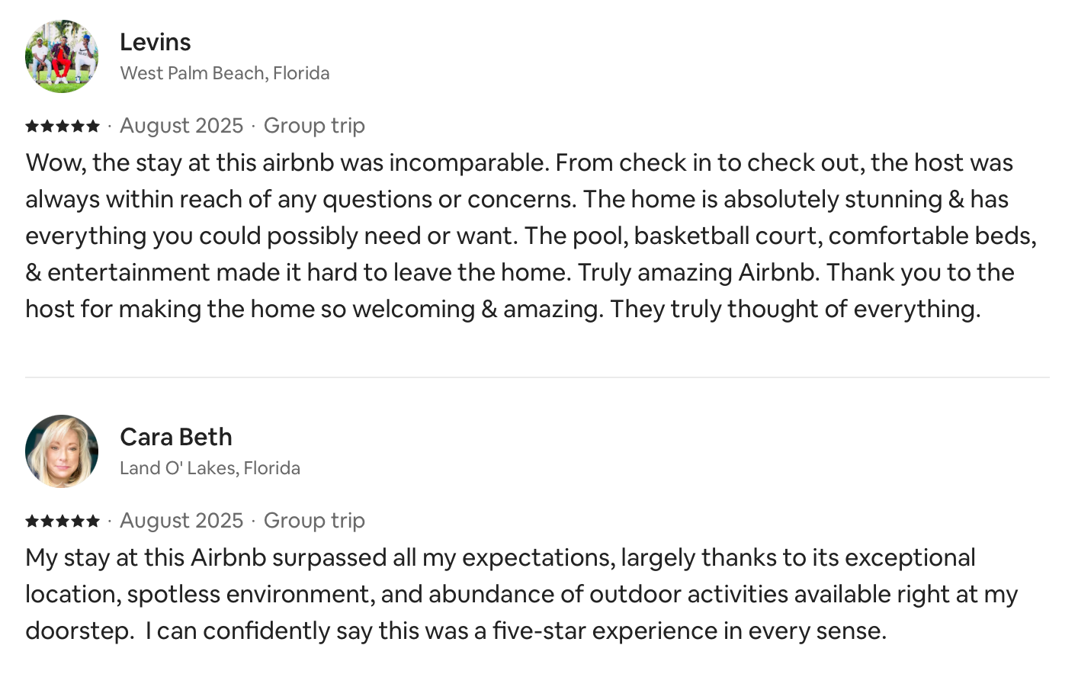Open Cara Beth's profile picture
Viewport: 1078px width, 674px height.
(x=62, y=451)
